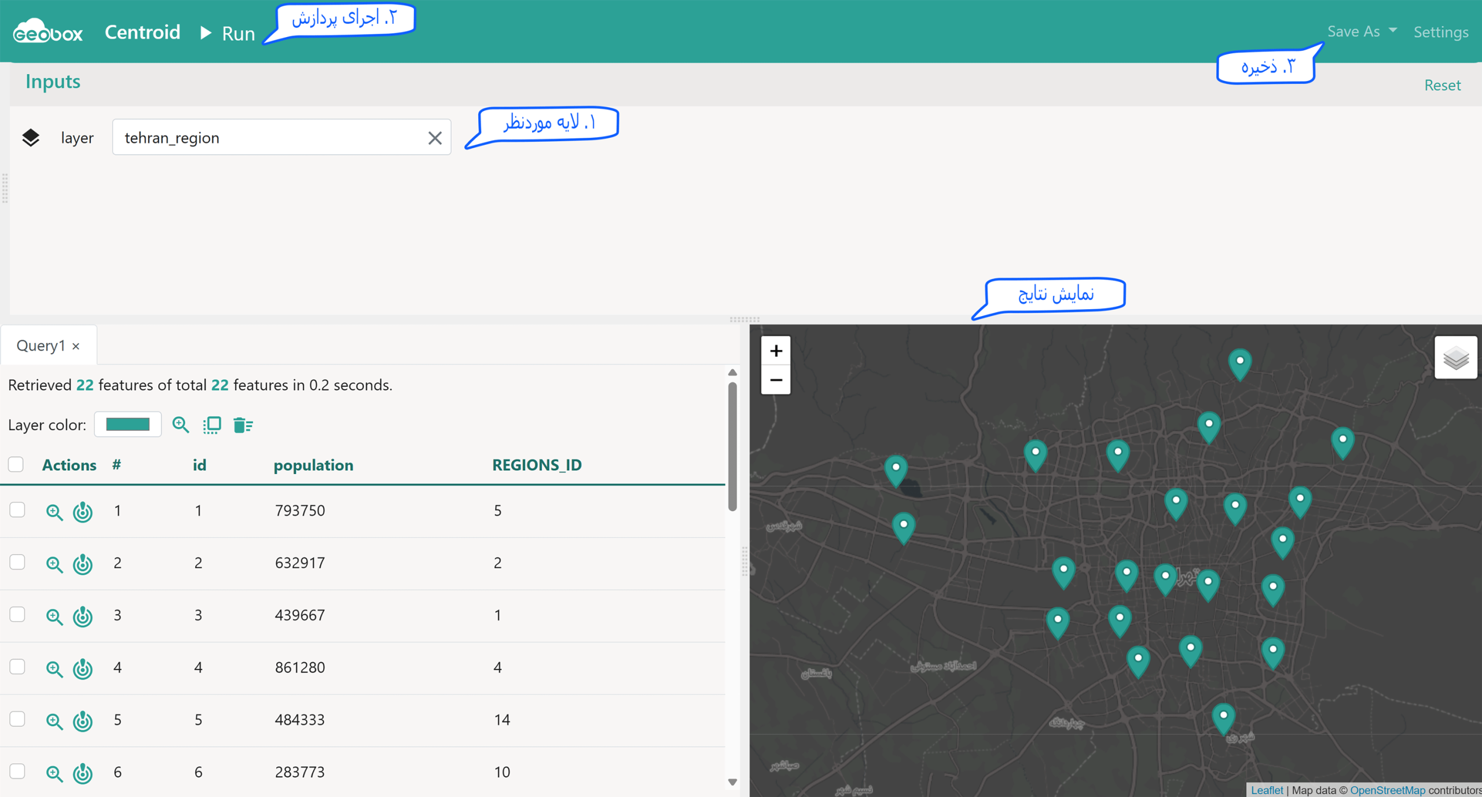Screen dimensions: 1482x797
Task: Tick the select-all checkbox in table header
Action: (16, 464)
